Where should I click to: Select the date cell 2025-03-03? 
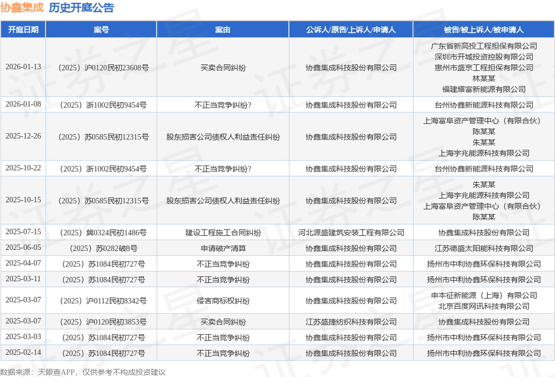[x=23, y=337]
